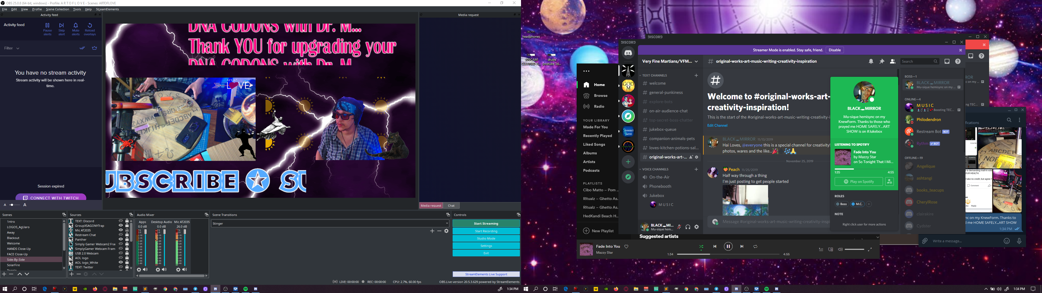Viewport: 1042px width, 293px height.
Task: Move selected scene down arrow
Action: (27, 274)
